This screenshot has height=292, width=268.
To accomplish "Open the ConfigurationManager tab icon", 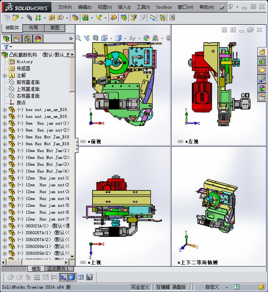I will pyautogui.click(x=27, y=39).
